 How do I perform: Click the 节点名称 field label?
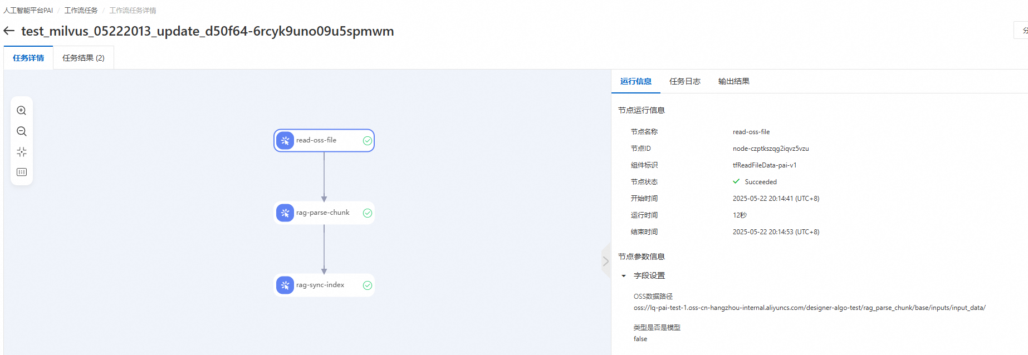click(644, 132)
